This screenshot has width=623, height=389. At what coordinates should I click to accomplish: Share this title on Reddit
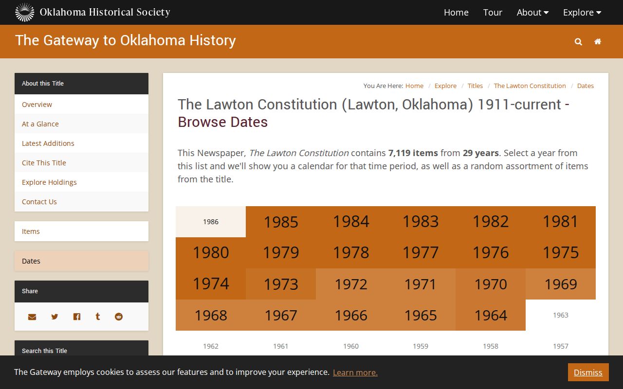119,317
